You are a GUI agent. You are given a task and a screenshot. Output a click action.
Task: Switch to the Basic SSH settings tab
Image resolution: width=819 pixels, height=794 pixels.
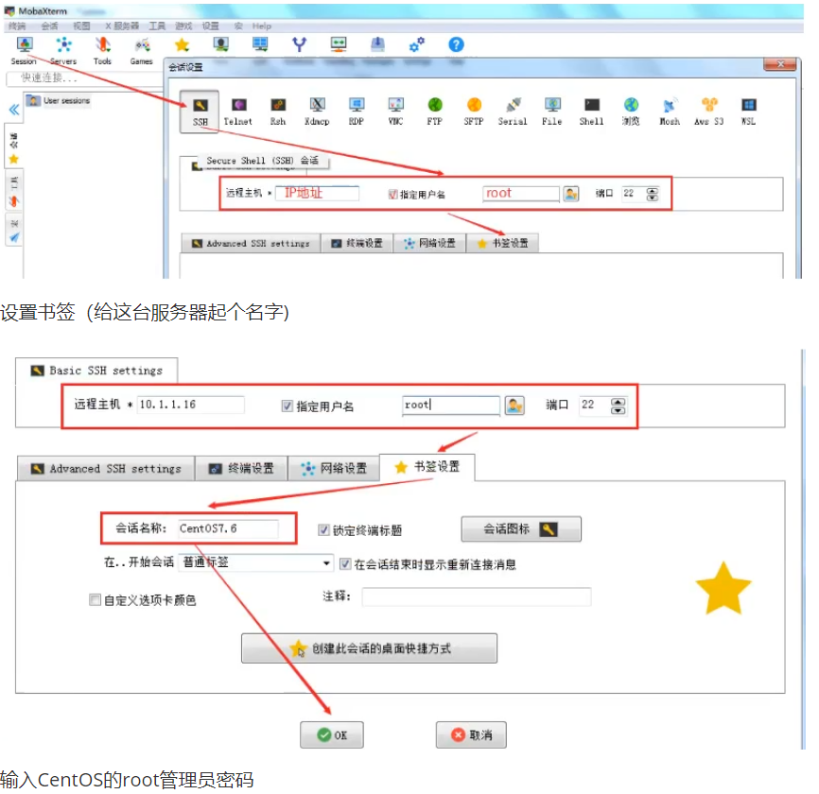click(96, 371)
